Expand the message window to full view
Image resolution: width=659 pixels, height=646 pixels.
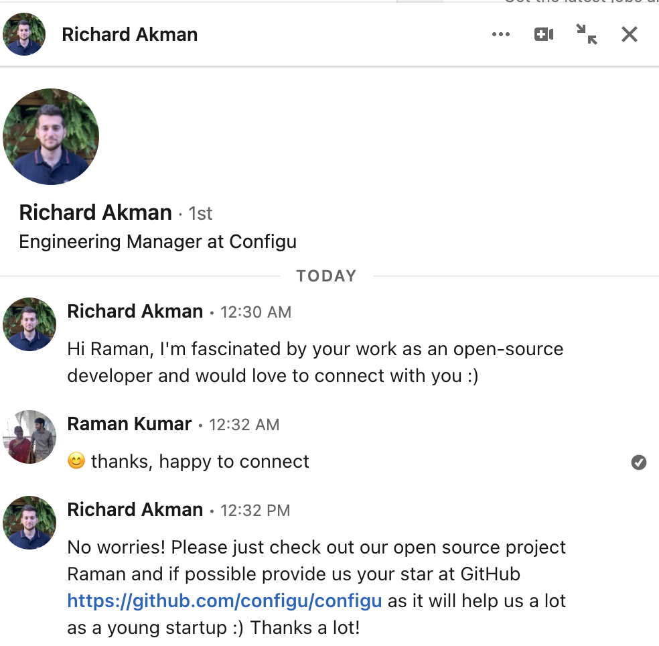(x=586, y=34)
